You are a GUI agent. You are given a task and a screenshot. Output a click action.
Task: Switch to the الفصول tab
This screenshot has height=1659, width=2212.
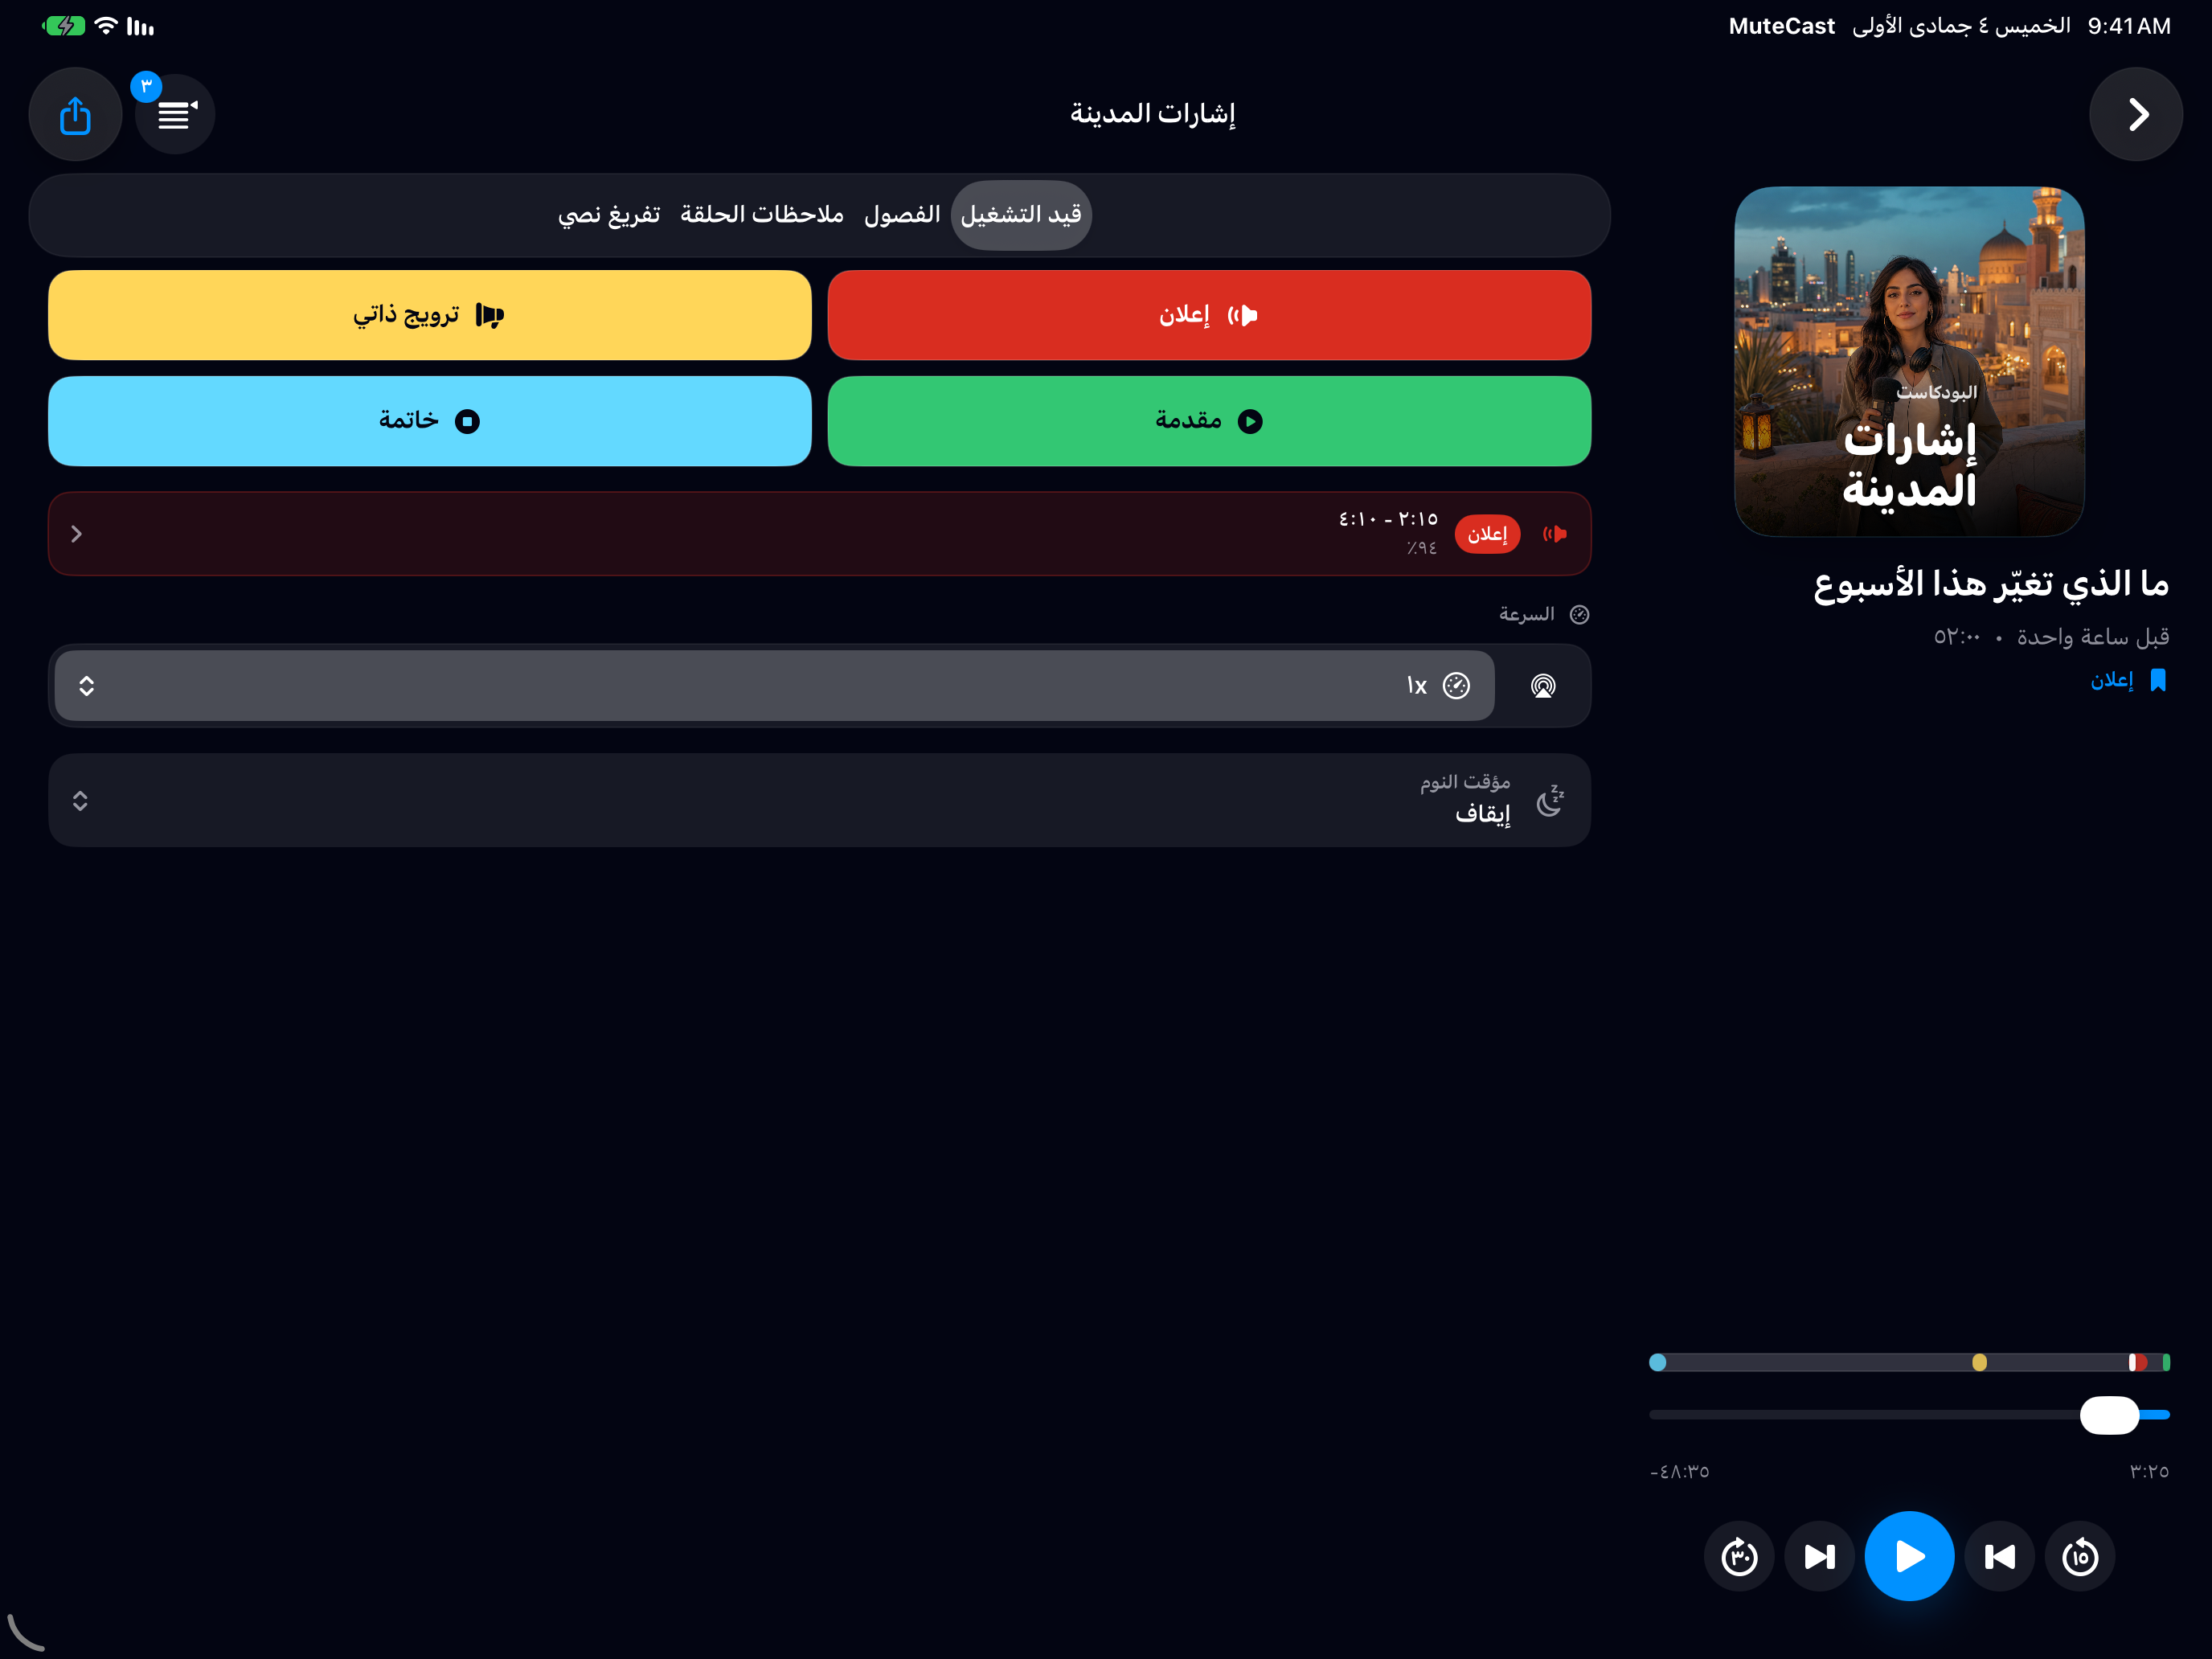tap(902, 215)
